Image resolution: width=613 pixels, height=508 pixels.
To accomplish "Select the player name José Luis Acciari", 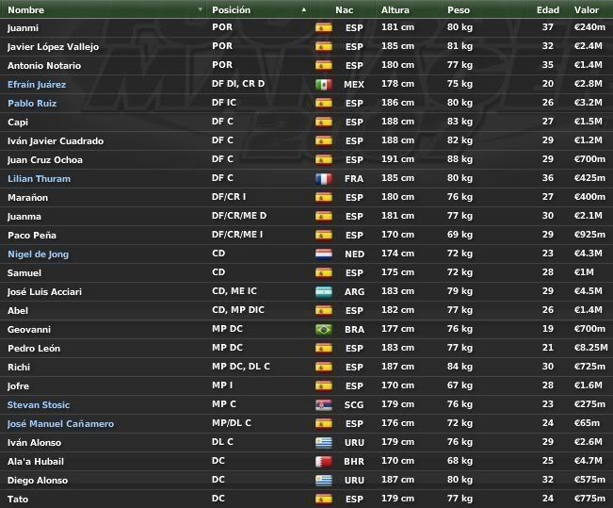I will pyautogui.click(x=44, y=292).
